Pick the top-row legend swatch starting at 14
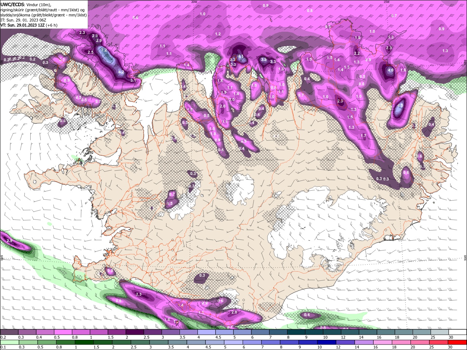This screenshot has height=350, width=467. click(368, 332)
